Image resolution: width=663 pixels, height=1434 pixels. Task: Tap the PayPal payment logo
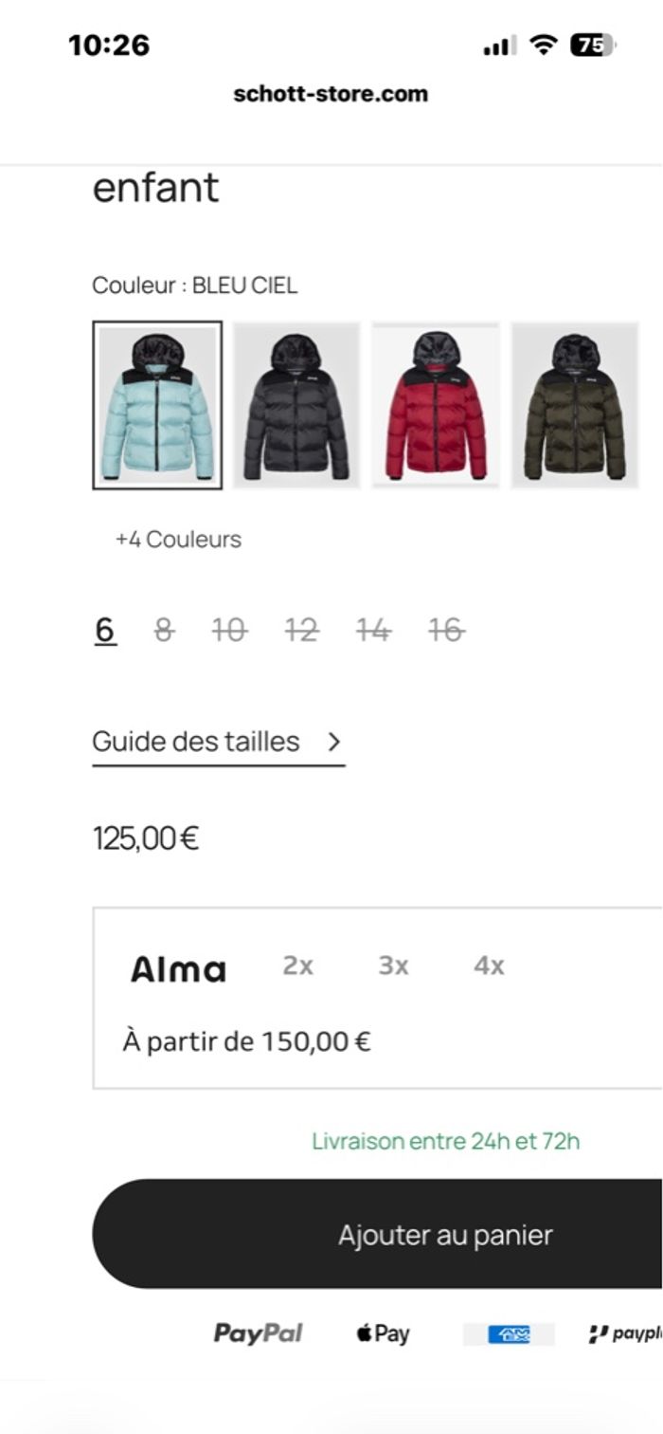point(258,1333)
